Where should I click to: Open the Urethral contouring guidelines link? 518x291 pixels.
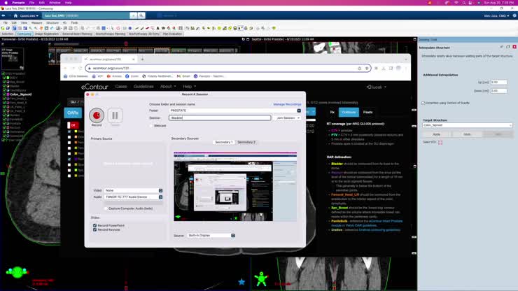pos(379,230)
